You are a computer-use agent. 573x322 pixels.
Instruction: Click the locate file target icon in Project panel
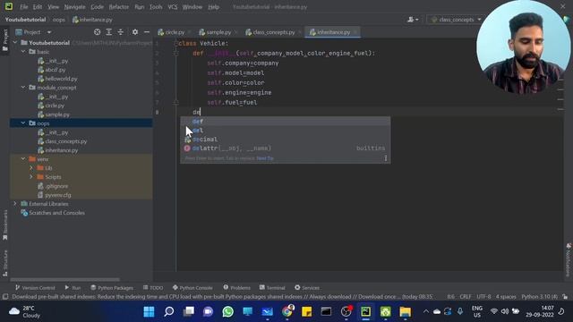click(x=98, y=32)
